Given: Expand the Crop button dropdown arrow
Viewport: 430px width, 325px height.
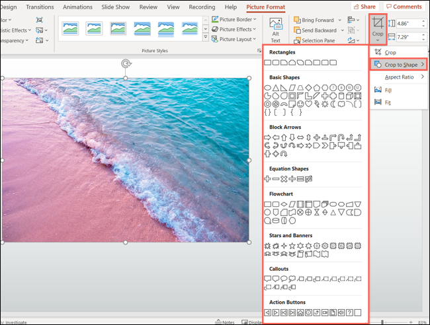Looking at the screenshot, I should point(378,41).
